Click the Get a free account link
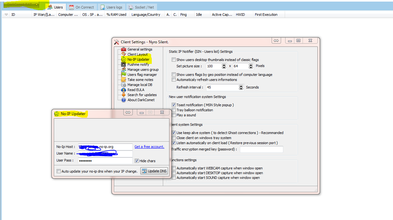Screen dimensions: 393x220 coord(149,147)
